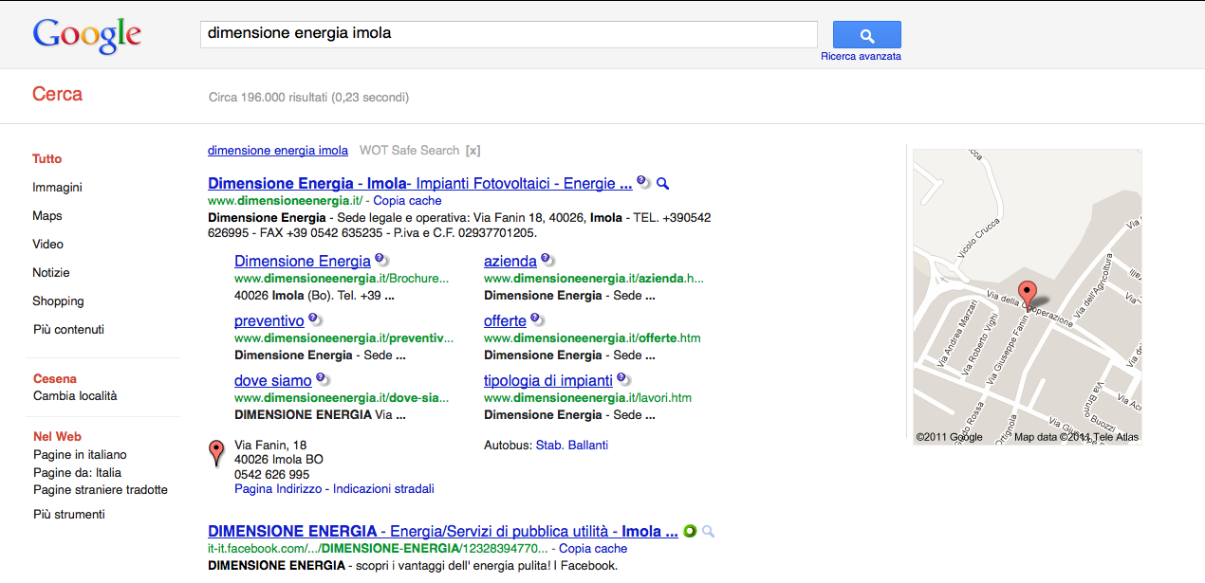Filter by Pagine straniere tradotte
Image resolution: width=1205 pixels, height=583 pixels.
coord(101,490)
